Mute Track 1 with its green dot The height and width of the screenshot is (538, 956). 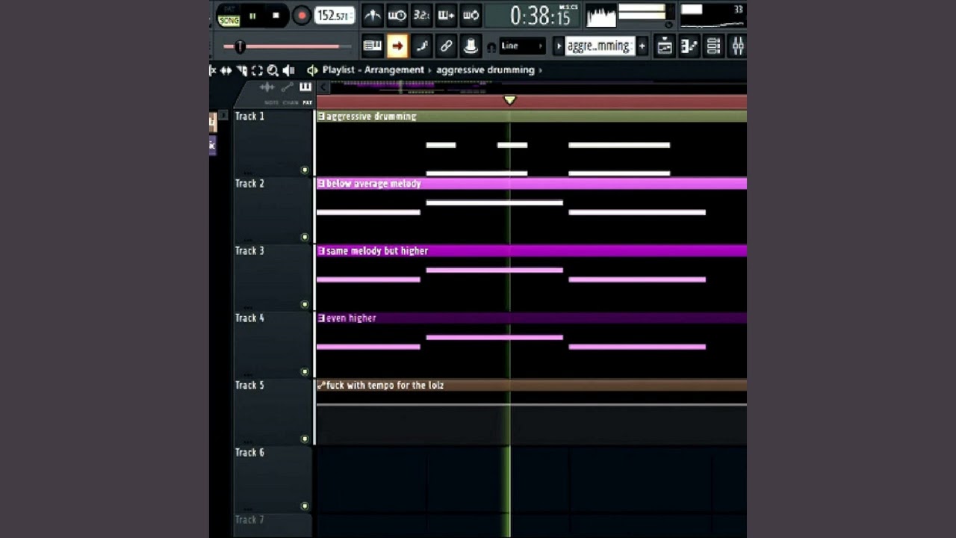pyautogui.click(x=305, y=170)
